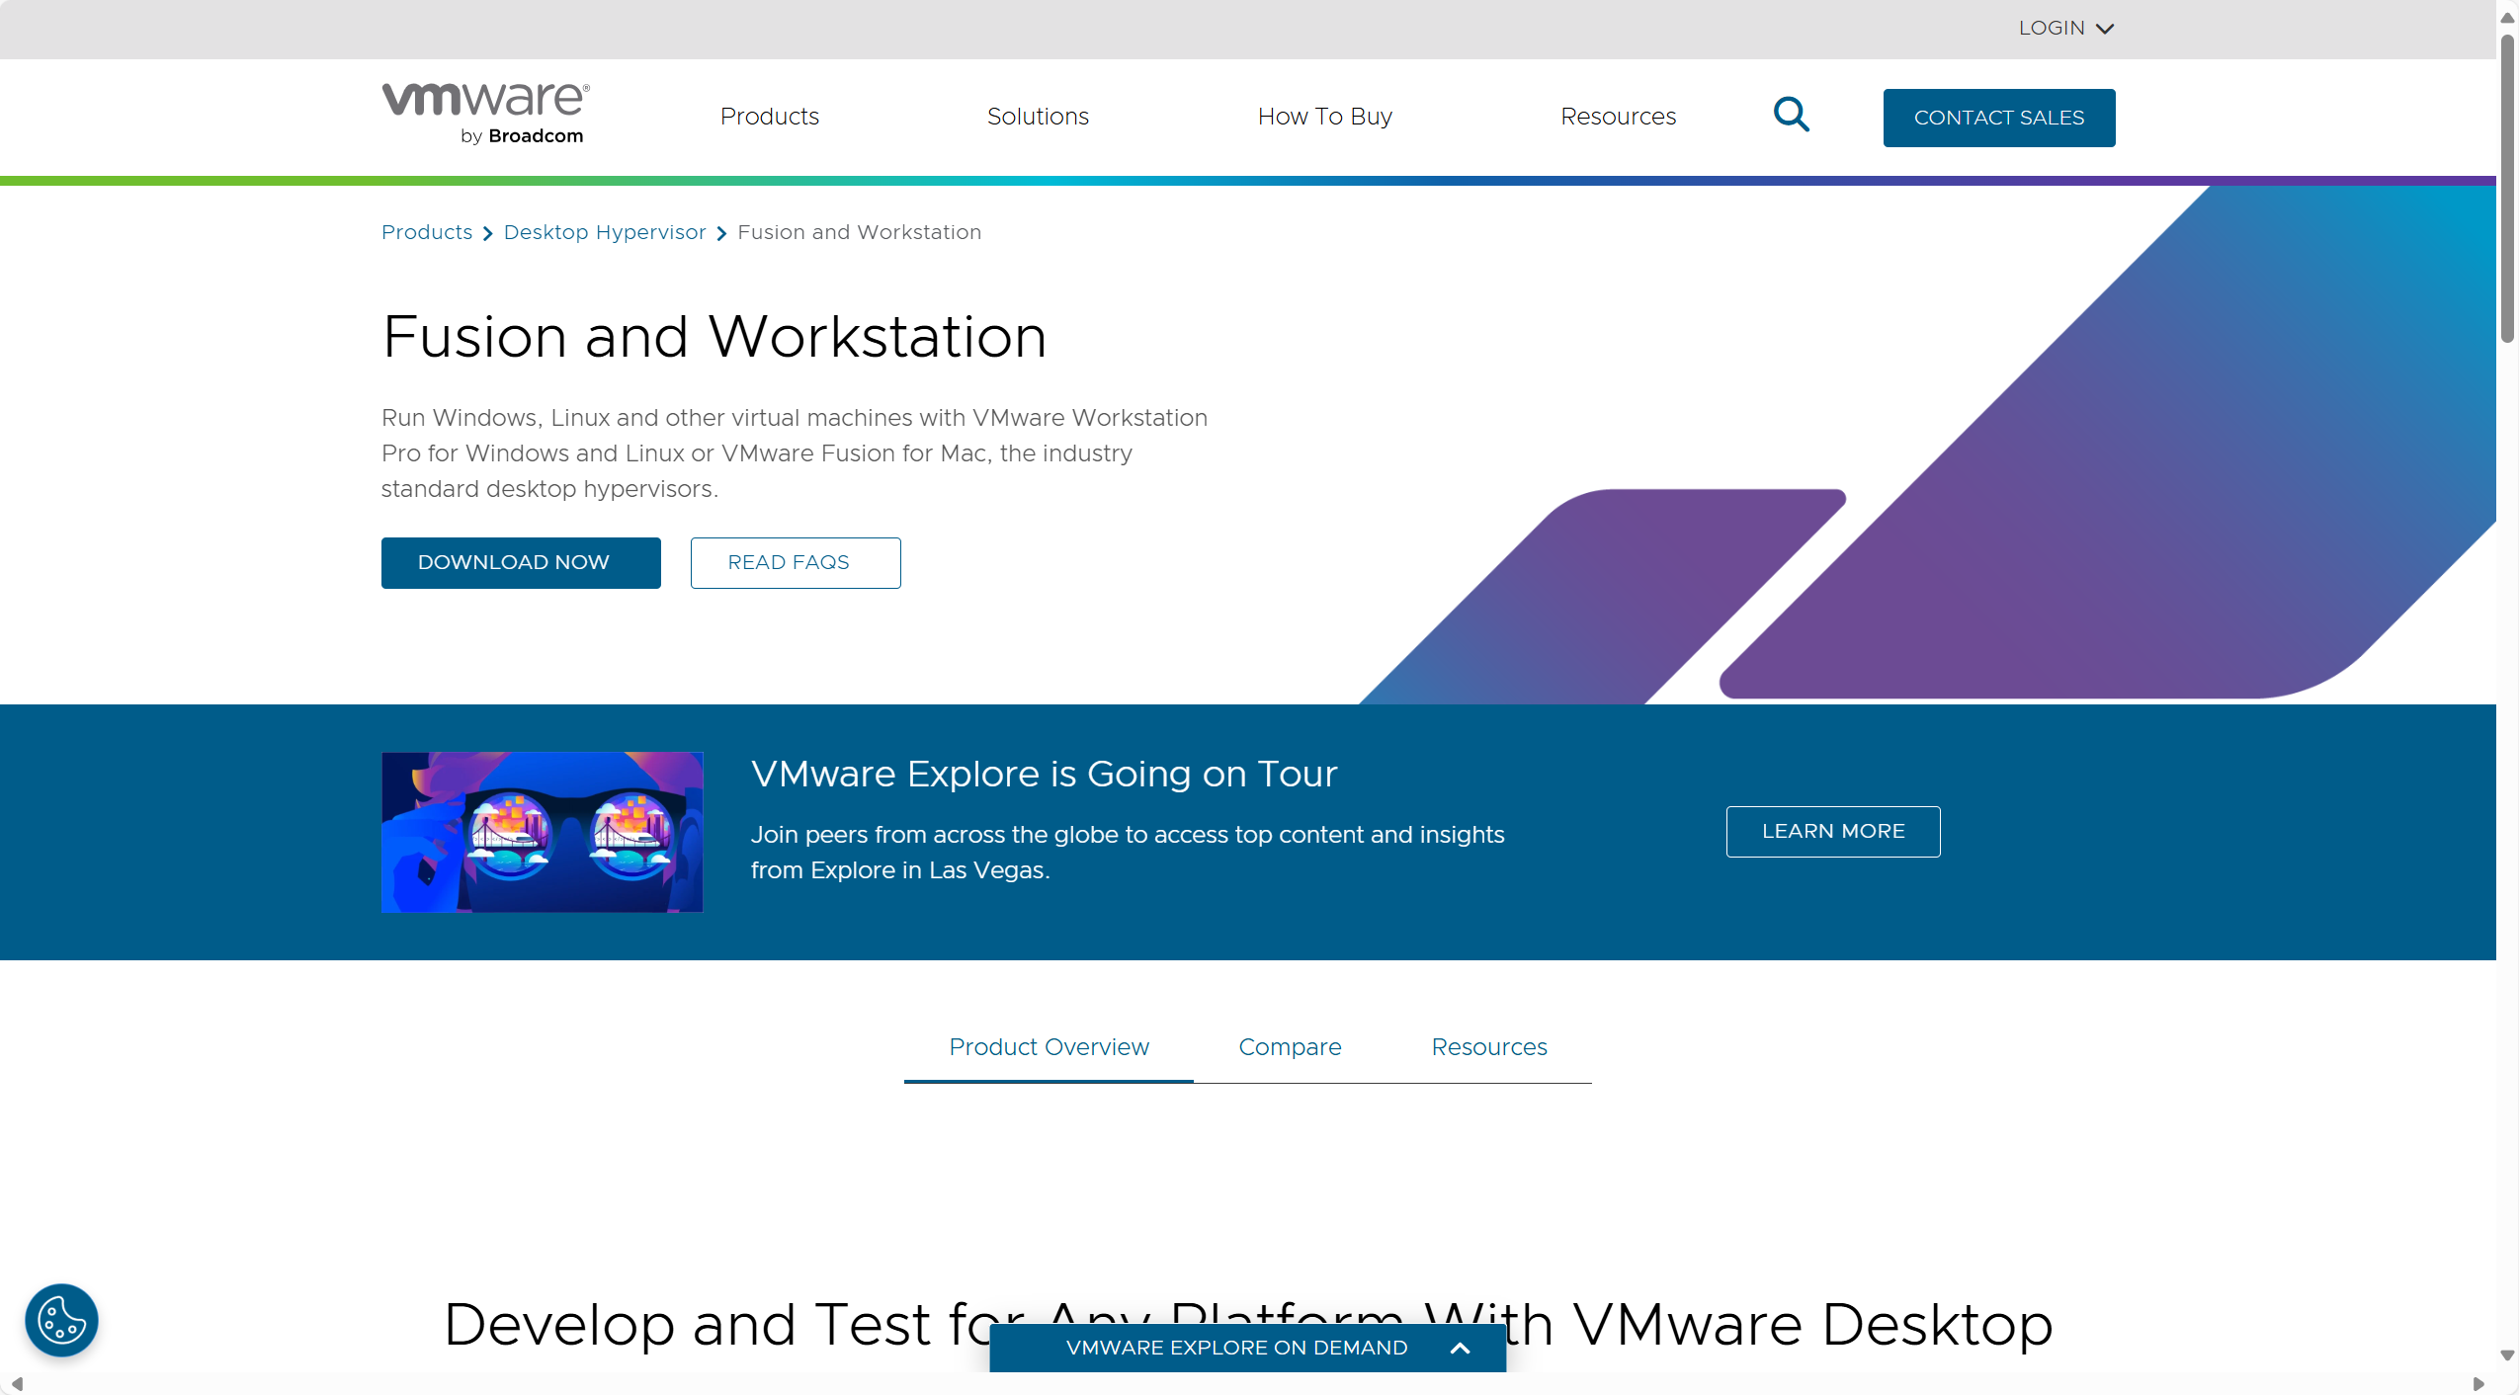
Task: Switch to the Compare tab
Action: tap(1290, 1047)
